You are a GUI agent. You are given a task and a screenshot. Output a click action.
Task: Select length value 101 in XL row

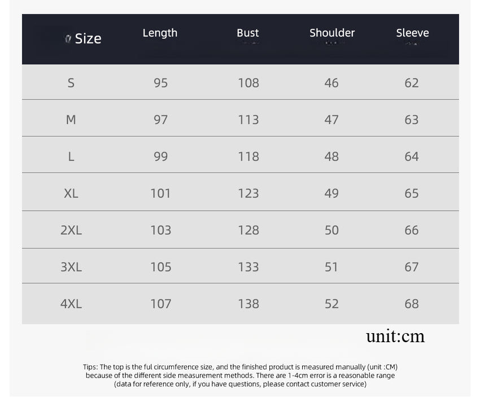160,193
